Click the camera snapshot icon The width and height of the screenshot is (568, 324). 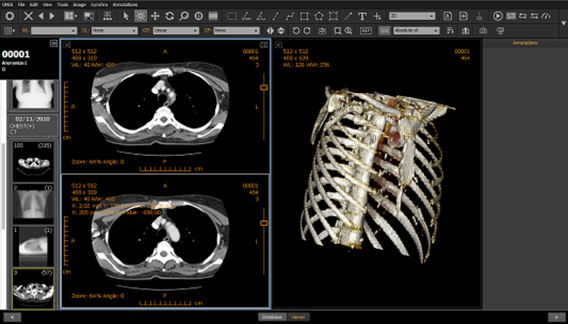pos(483,31)
